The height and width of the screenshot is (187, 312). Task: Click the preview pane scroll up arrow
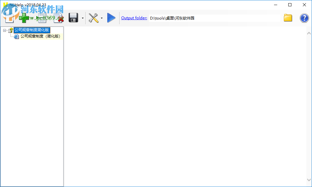pos(309,33)
